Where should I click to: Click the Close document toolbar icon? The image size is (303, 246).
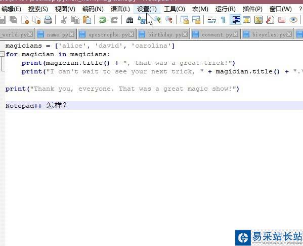pos(25,20)
